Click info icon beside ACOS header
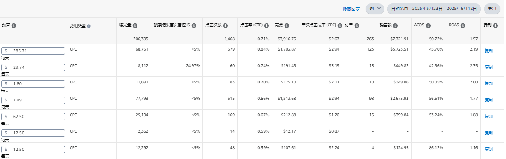This screenshot has width=506, height=159. point(428,25)
